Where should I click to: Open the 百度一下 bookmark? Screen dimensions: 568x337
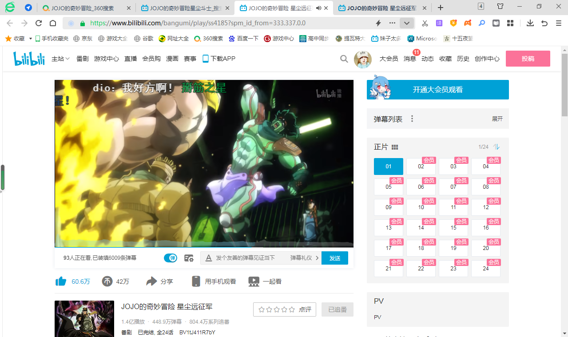point(243,39)
